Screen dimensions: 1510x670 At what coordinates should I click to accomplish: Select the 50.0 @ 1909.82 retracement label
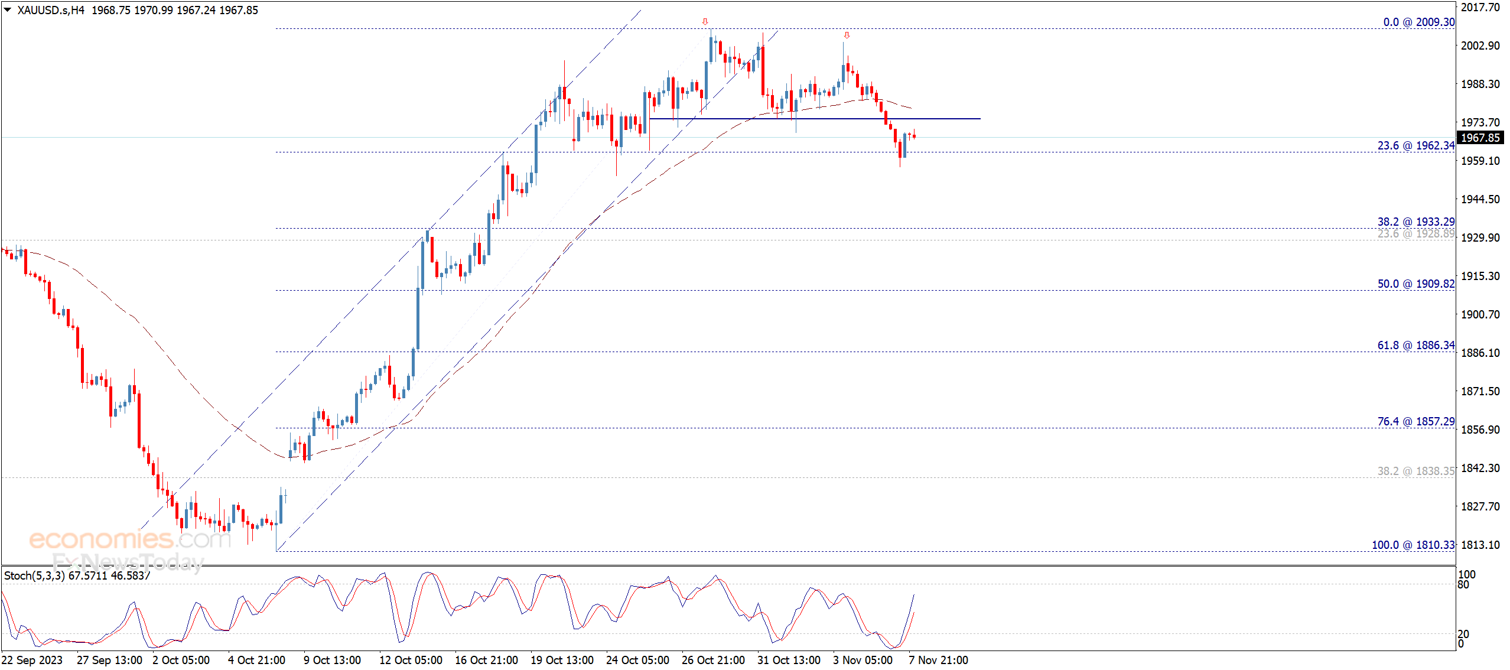1415,284
